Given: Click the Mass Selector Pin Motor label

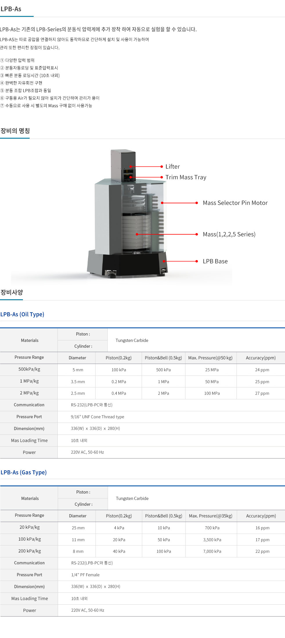Looking at the screenshot, I should pyautogui.click(x=235, y=203).
